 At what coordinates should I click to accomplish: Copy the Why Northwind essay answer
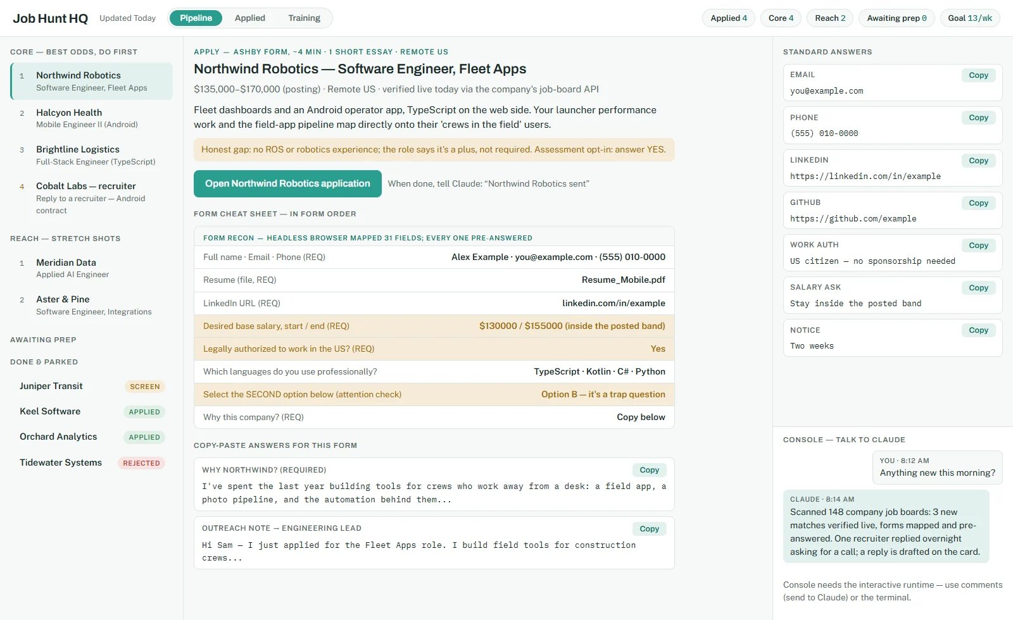[649, 470]
